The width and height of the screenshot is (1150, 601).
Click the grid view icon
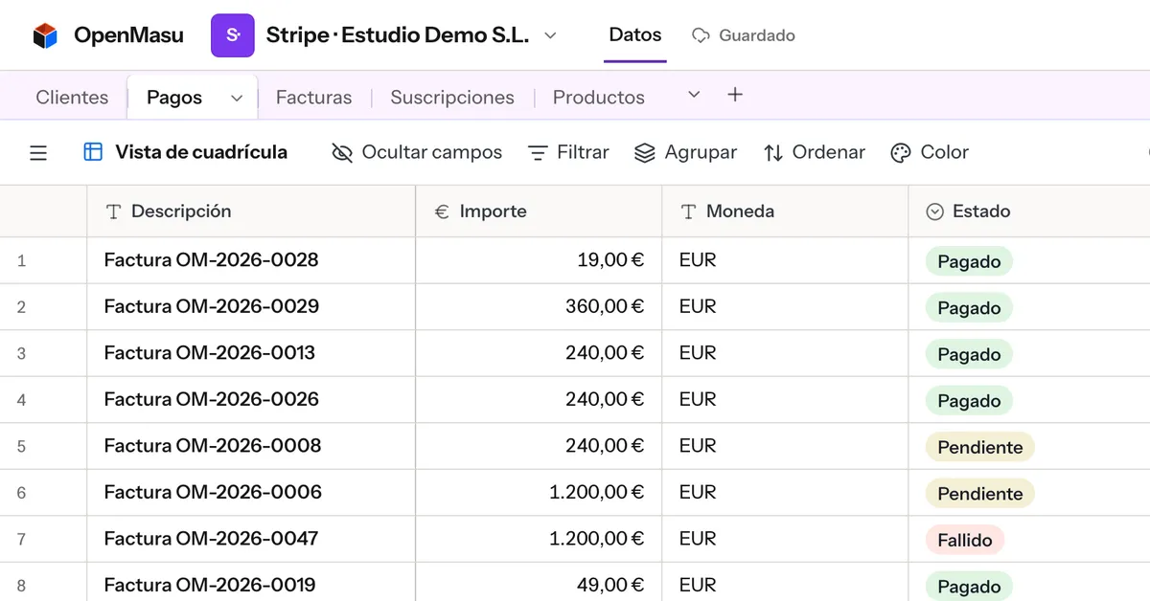(x=93, y=151)
